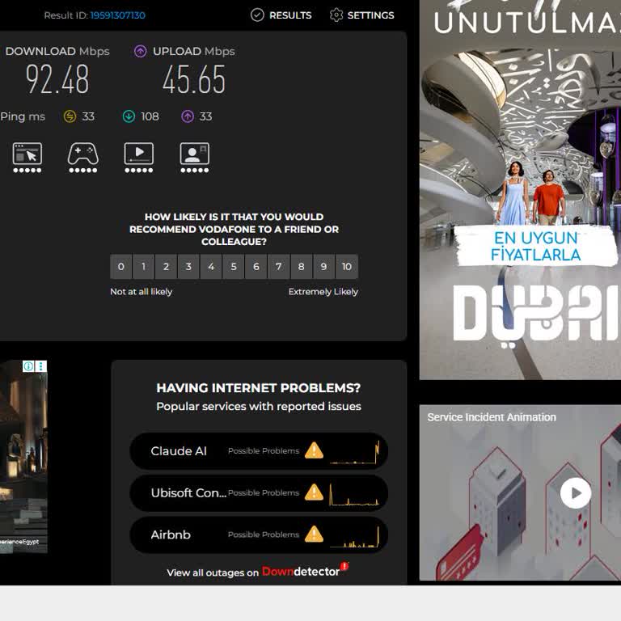Click the green download ping icon
Image resolution: width=621 pixels, height=621 pixels.
pos(129,116)
